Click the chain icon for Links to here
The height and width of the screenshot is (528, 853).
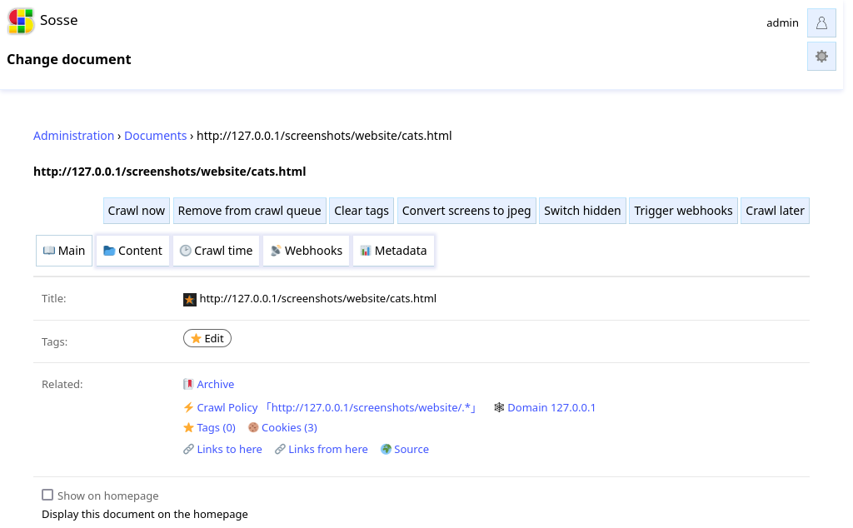188,449
